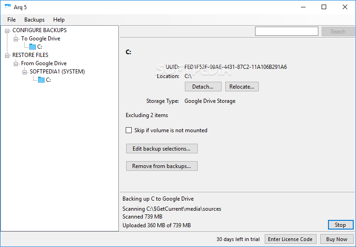Open the Help menu
This screenshot has width=356, height=247.
59,20
